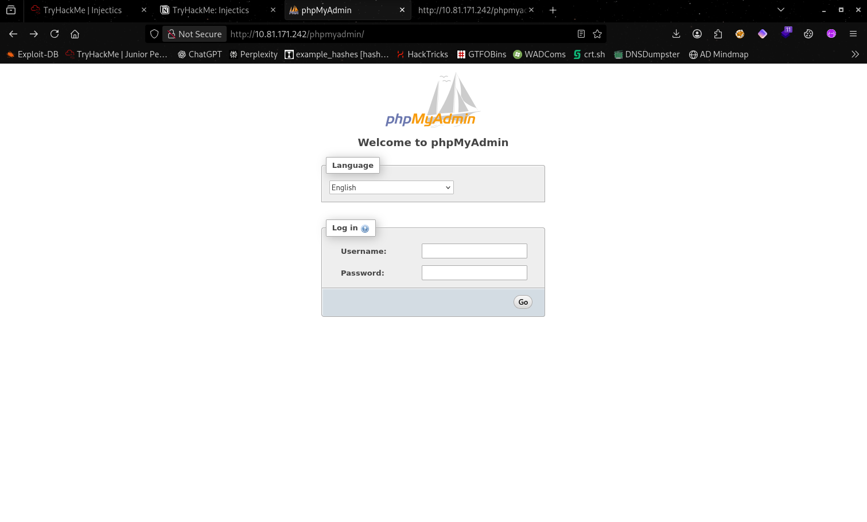Show more bookmarks overflow chevron

tap(855, 54)
